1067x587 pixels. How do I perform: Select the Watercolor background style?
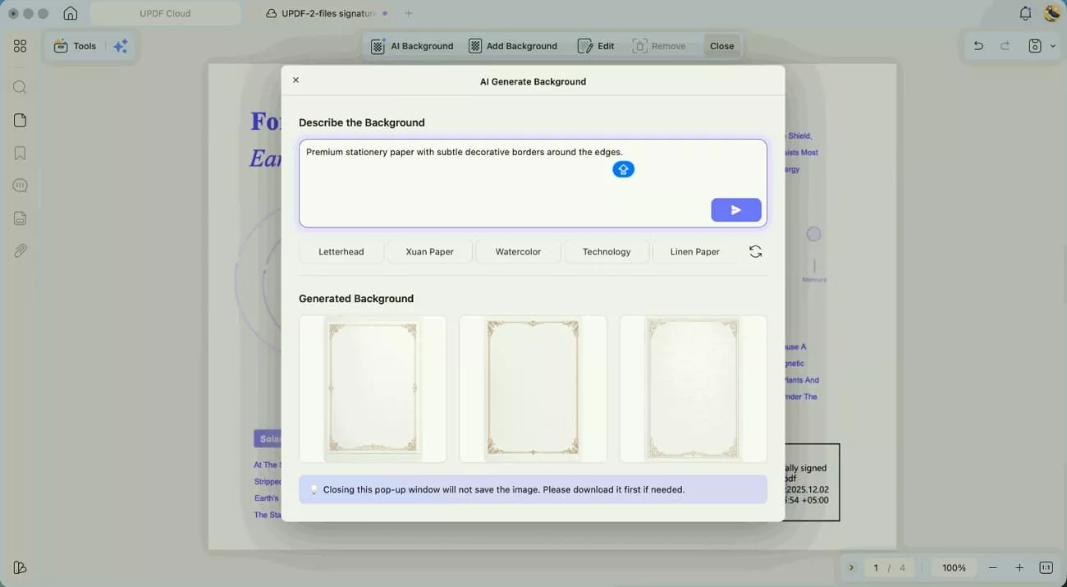518,251
